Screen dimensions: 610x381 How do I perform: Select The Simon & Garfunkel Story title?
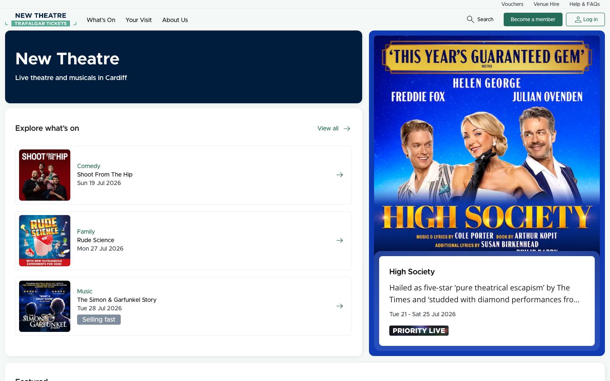[117, 300]
